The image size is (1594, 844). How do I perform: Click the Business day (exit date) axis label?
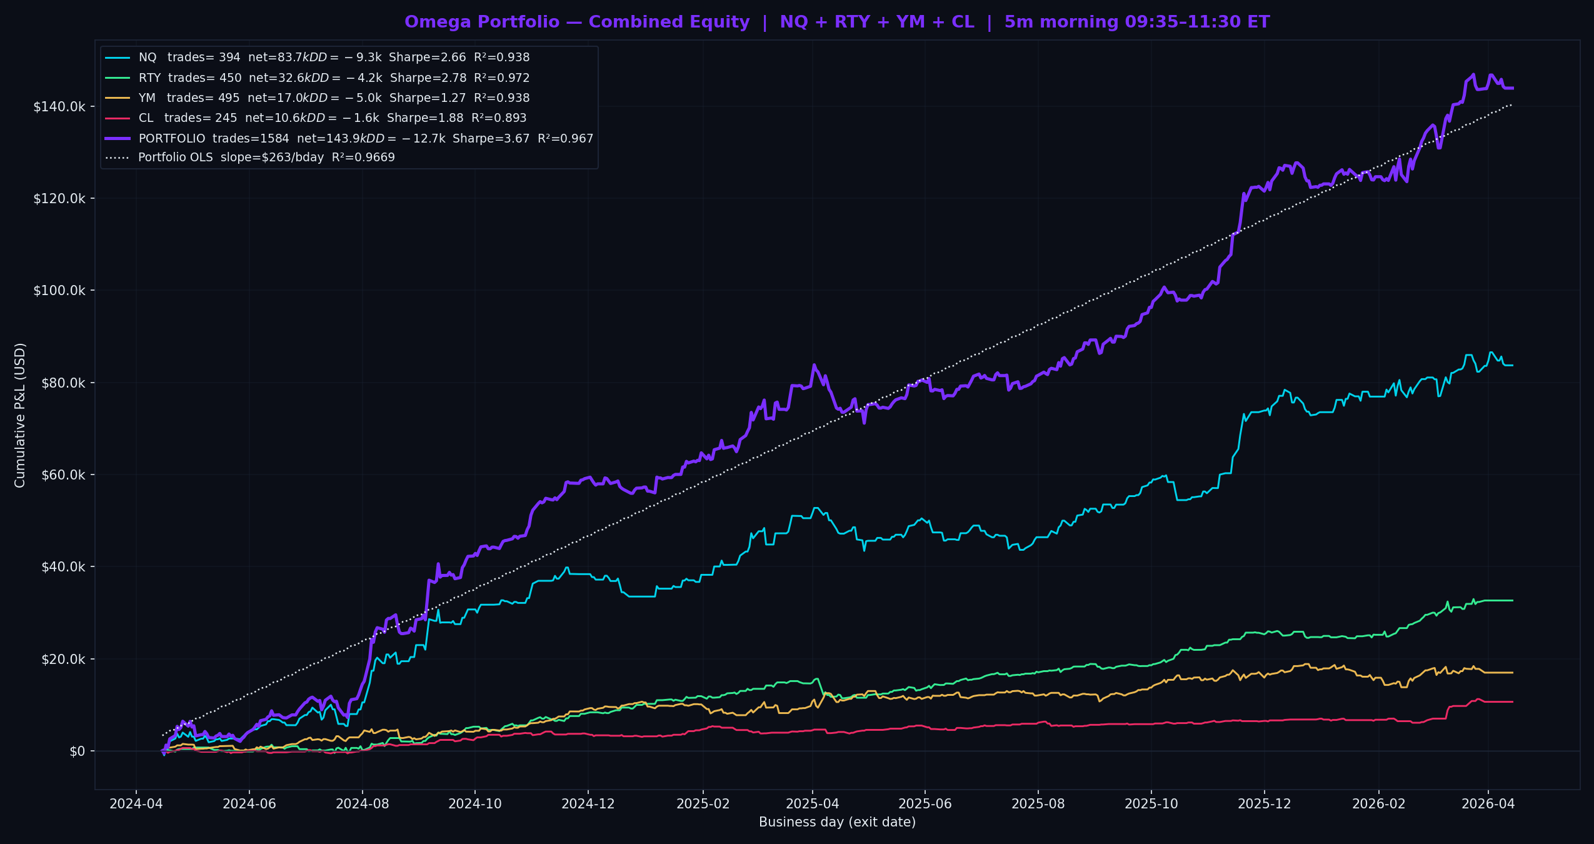(837, 822)
